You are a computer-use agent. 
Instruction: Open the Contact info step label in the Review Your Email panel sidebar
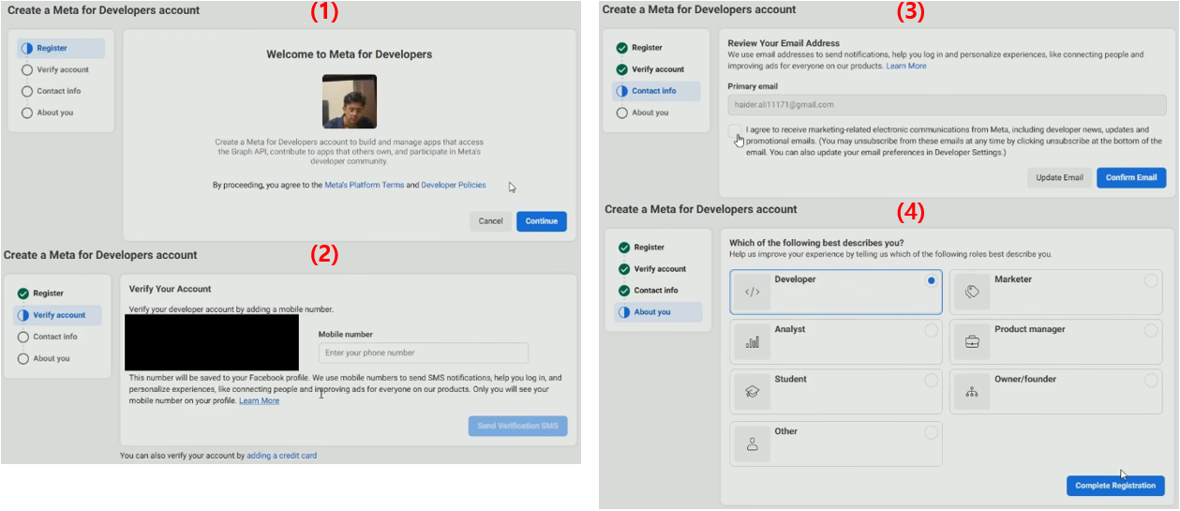pos(654,91)
